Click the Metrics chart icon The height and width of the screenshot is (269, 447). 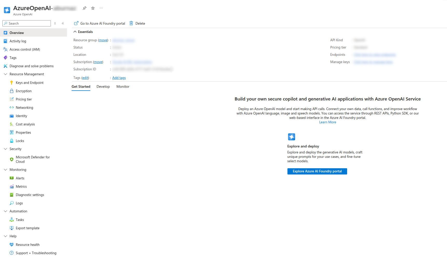(x=12, y=186)
